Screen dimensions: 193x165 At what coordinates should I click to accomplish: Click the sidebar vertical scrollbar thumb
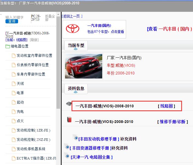pyautogui.click(x=58, y=63)
